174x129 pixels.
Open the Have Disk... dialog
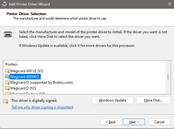[153, 100]
